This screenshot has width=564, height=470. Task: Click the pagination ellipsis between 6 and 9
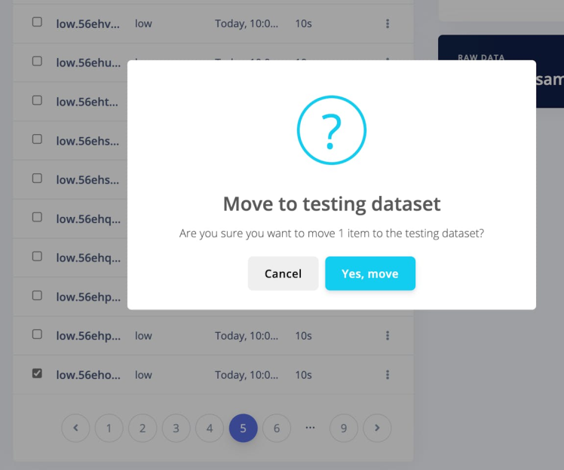click(x=310, y=428)
